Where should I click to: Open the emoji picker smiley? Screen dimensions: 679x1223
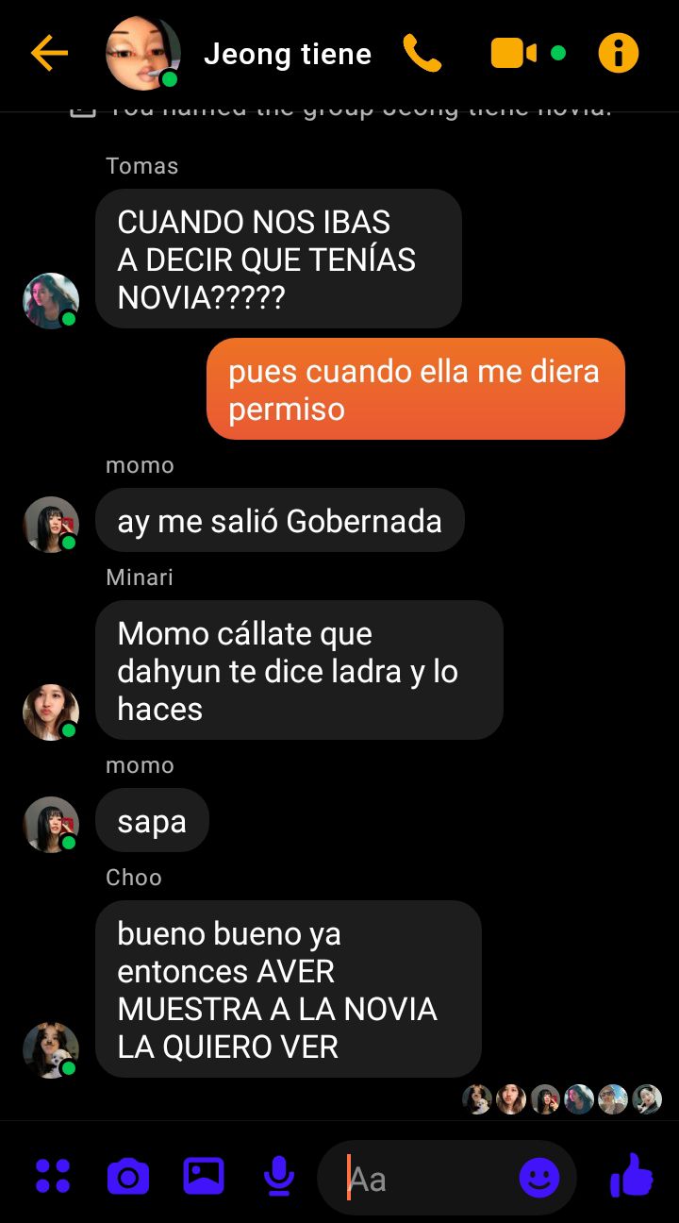coord(539,1178)
